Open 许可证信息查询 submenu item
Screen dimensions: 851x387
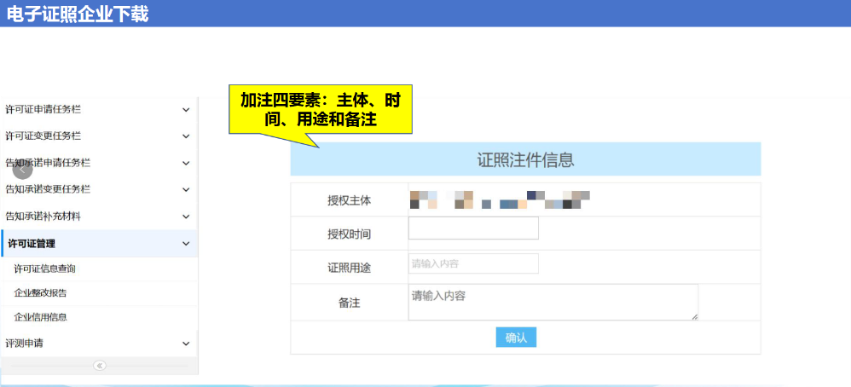[x=45, y=269]
